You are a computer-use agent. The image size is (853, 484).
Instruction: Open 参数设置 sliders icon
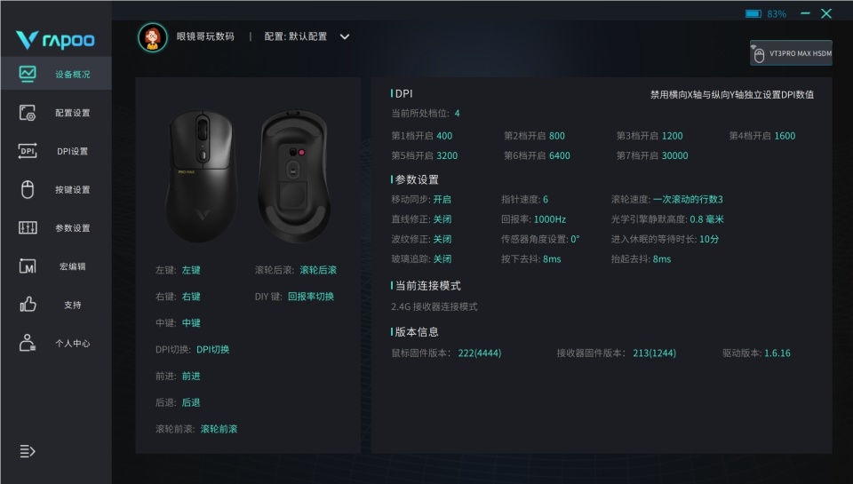click(28, 228)
